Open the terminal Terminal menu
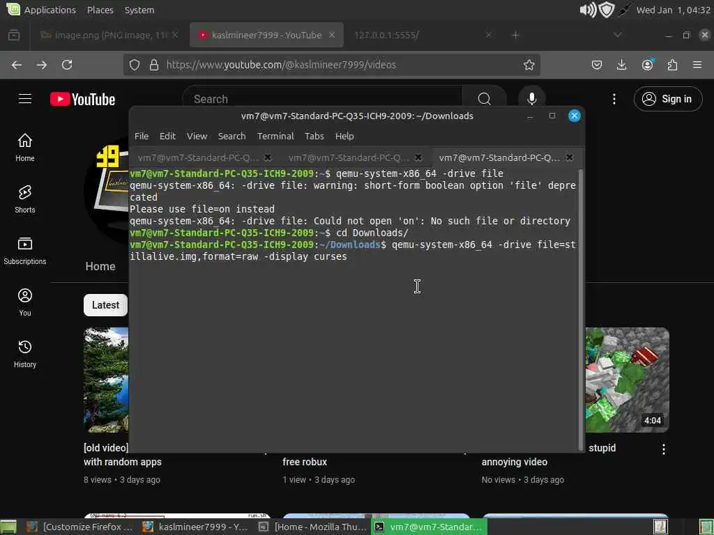This screenshot has width=714, height=535. tap(275, 136)
